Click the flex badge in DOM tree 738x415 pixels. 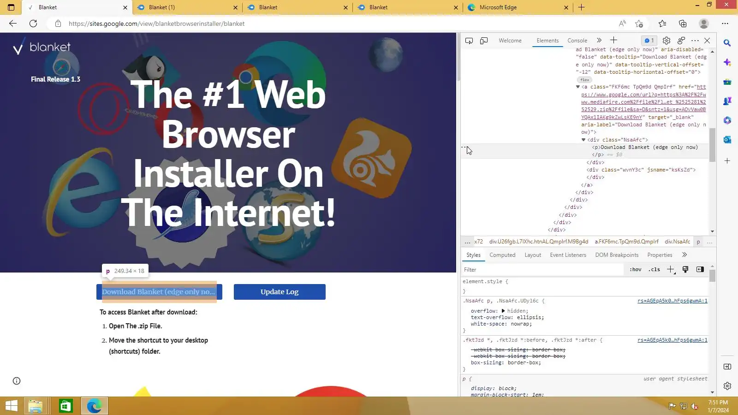(585, 80)
